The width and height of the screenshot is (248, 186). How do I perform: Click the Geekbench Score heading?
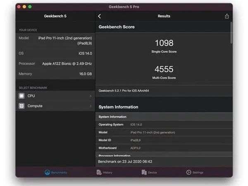117,27
